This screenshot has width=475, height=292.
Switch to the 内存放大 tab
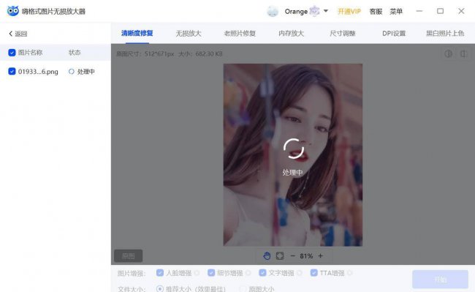pos(291,34)
